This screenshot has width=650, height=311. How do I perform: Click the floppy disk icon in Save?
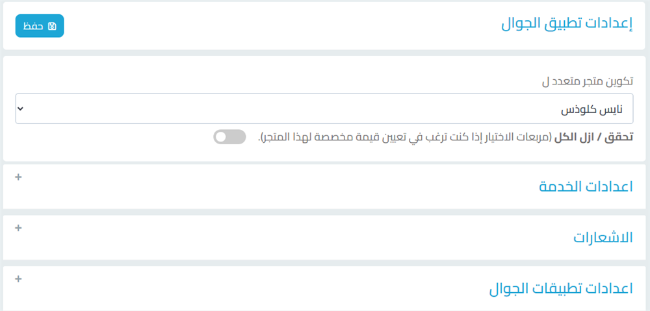click(52, 26)
